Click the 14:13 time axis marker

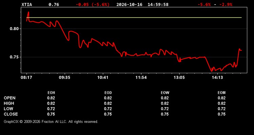217,78
